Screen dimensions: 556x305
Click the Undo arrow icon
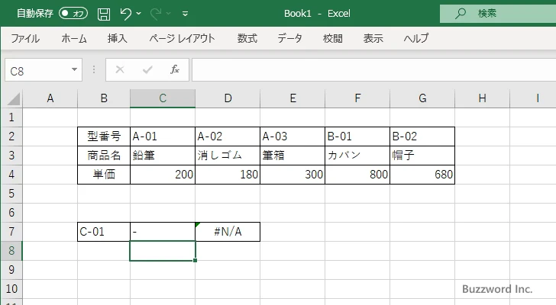[x=125, y=14]
